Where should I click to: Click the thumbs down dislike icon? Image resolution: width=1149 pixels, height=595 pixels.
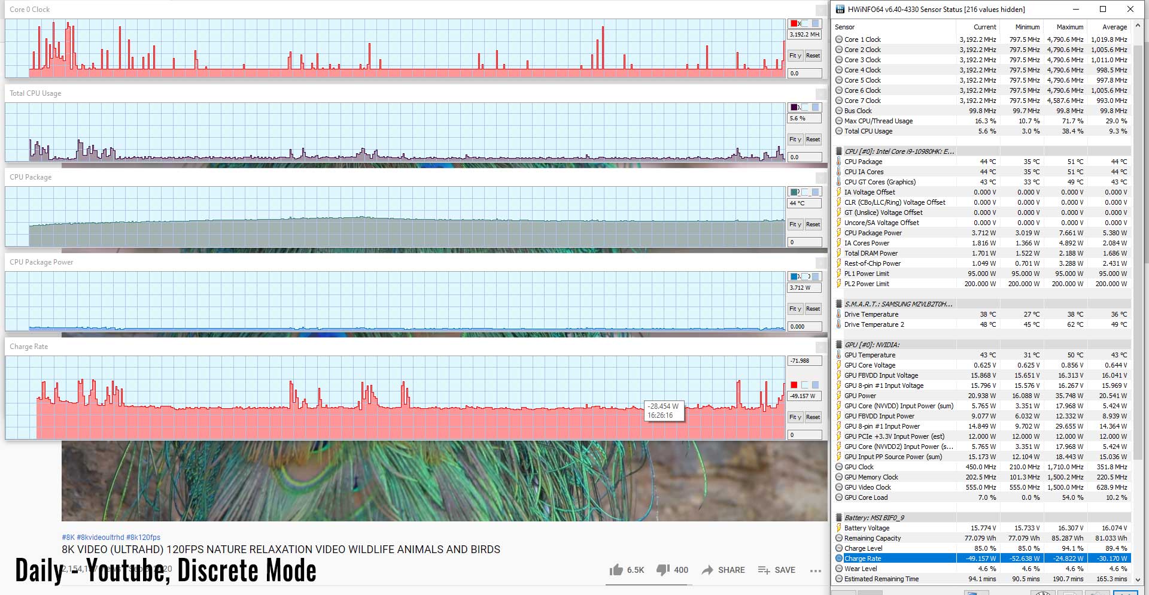coord(662,570)
